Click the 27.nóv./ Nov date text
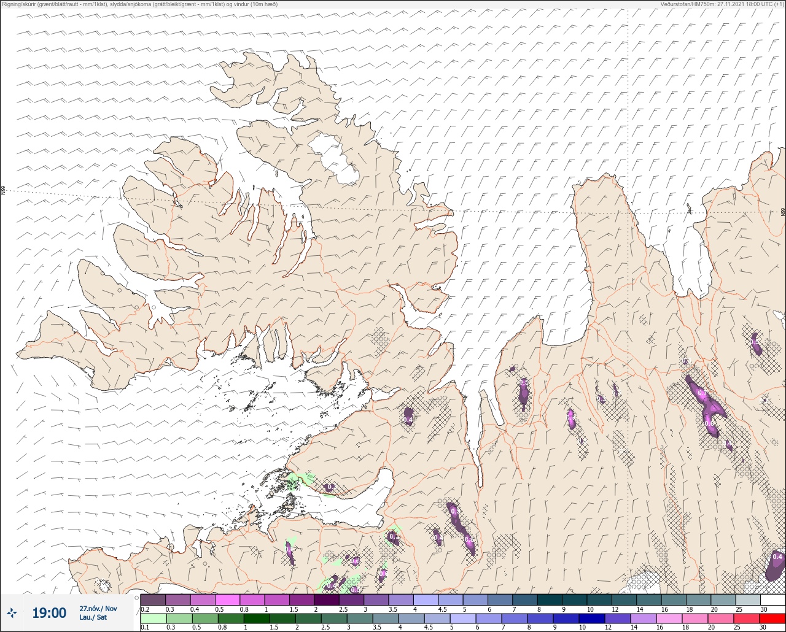 point(98,609)
